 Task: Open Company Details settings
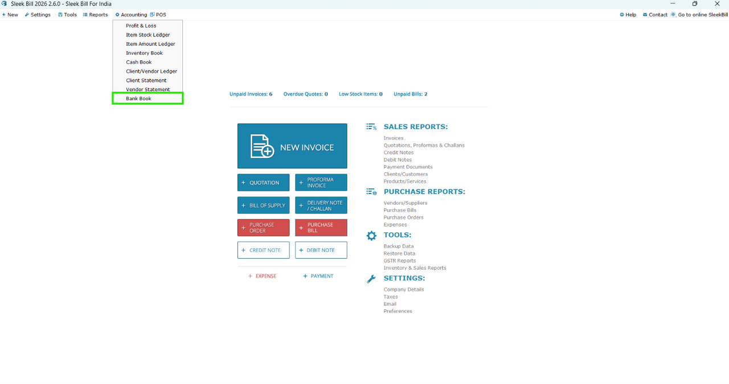[x=404, y=290]
